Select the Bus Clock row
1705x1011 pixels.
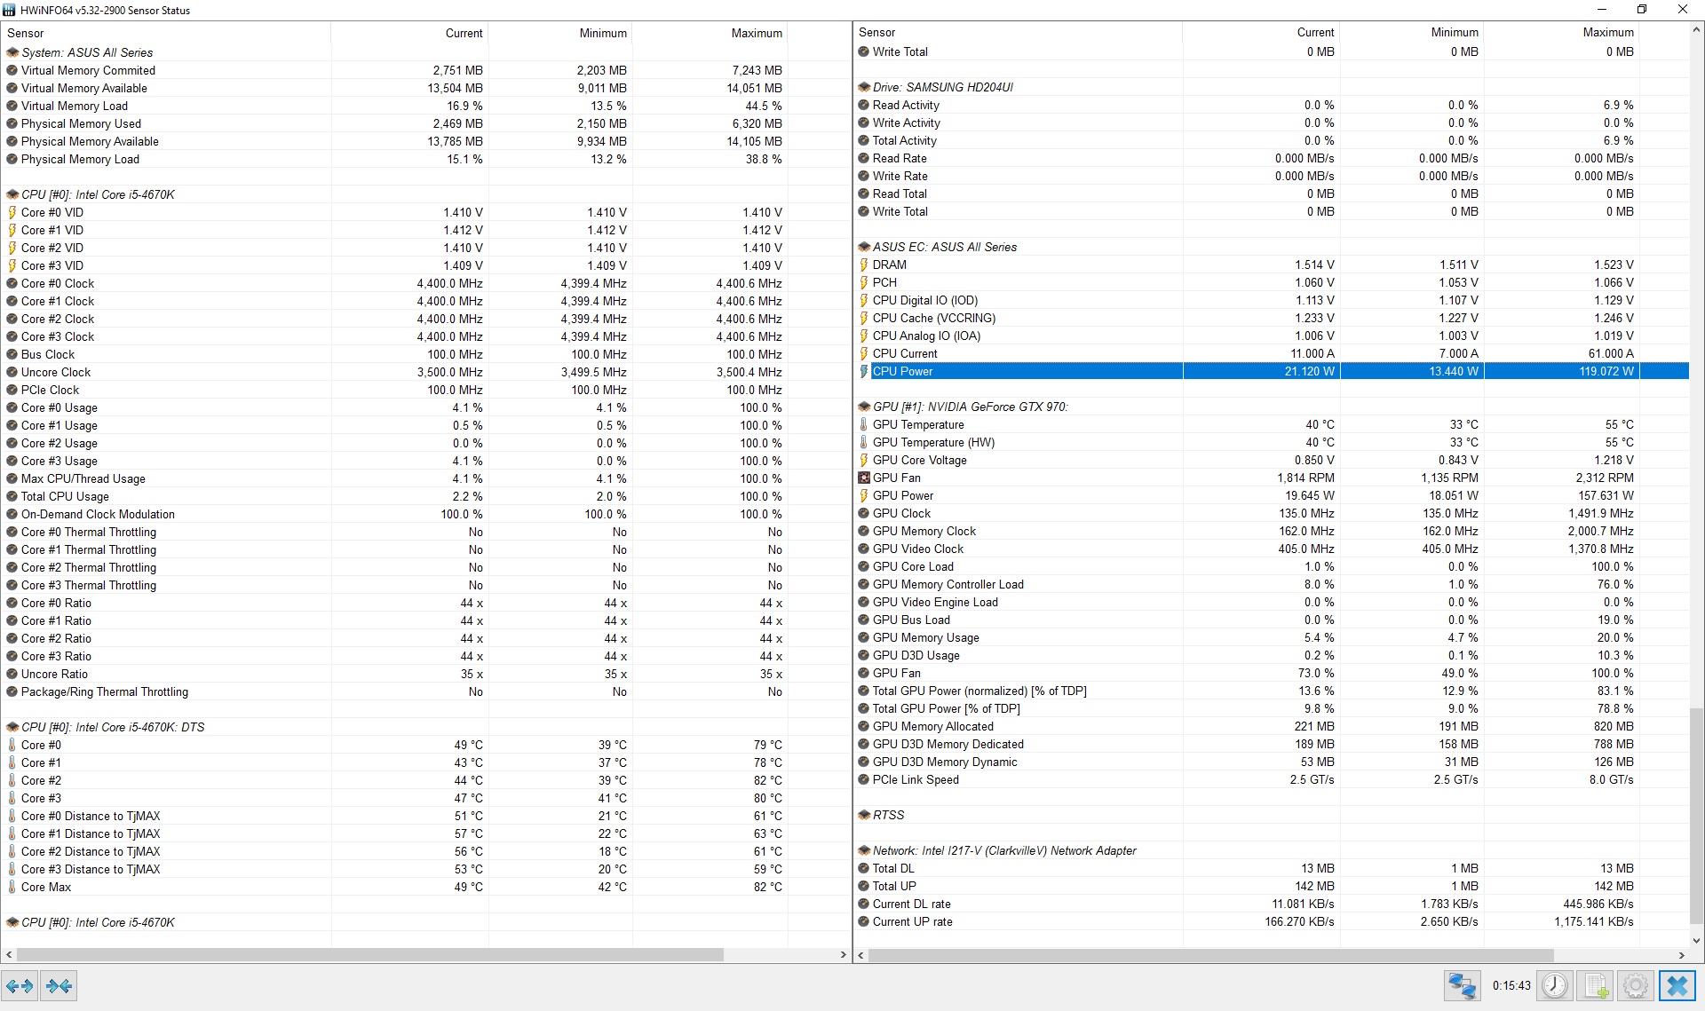(426, 354)
